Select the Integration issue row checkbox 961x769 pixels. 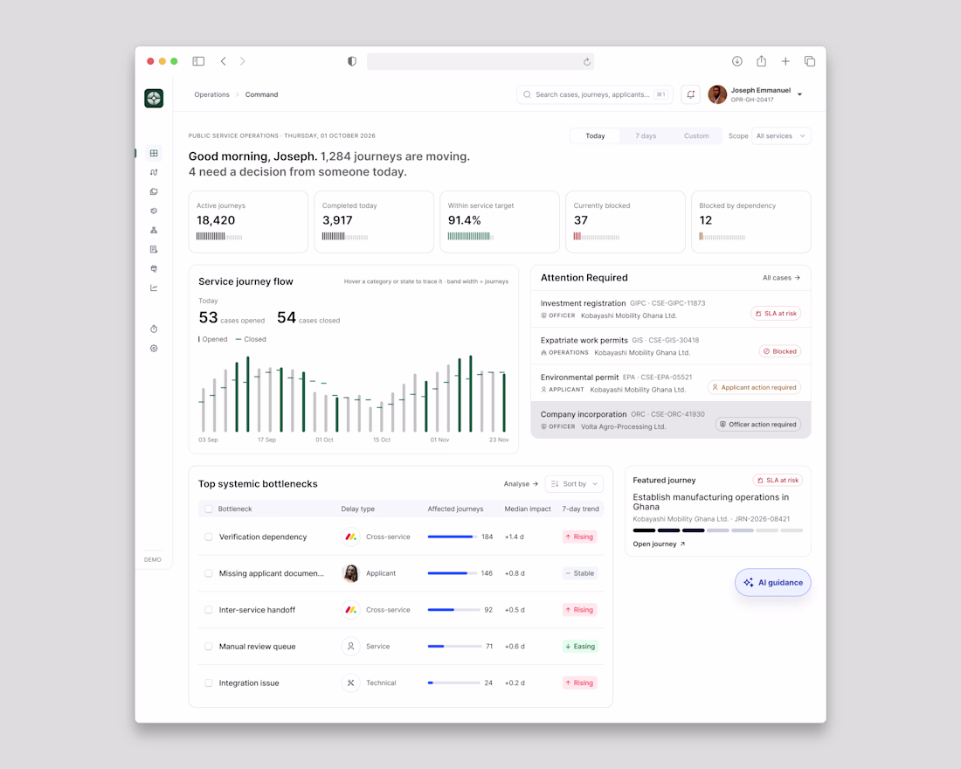point(209,682)
